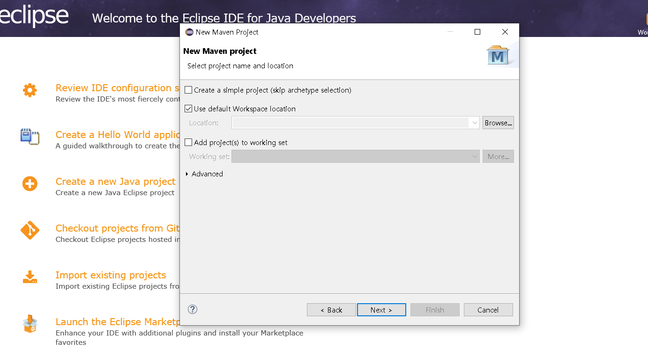Open Create a Hello World application link
648x357 pixels.
pyautogui.click(x=118, y=135)
